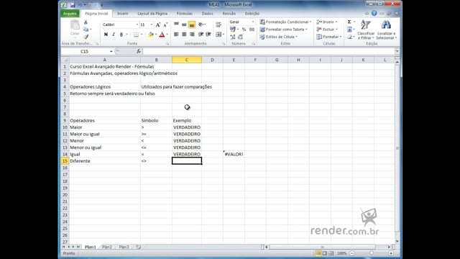Image resolution: width=460 pixels, height=259 pixels.
Task: Toggle center text alignment
Action: 184,35
